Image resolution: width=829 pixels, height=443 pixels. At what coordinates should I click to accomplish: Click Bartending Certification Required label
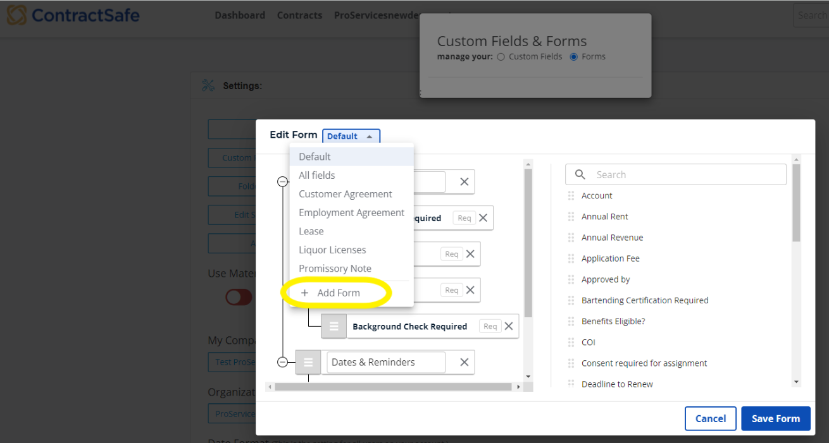point(645,300)
